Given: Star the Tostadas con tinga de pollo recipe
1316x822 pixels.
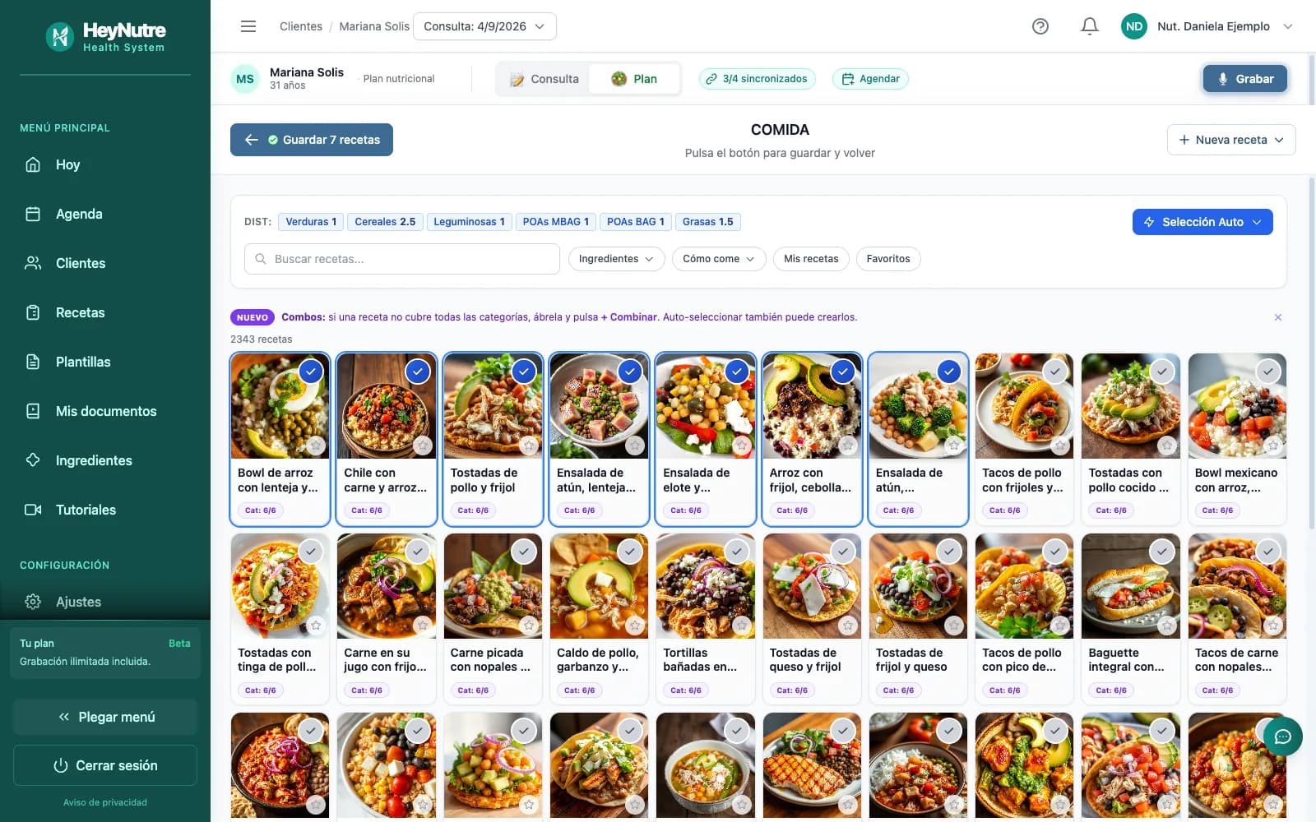Looking at the screenshot, I should pos(316,626).
